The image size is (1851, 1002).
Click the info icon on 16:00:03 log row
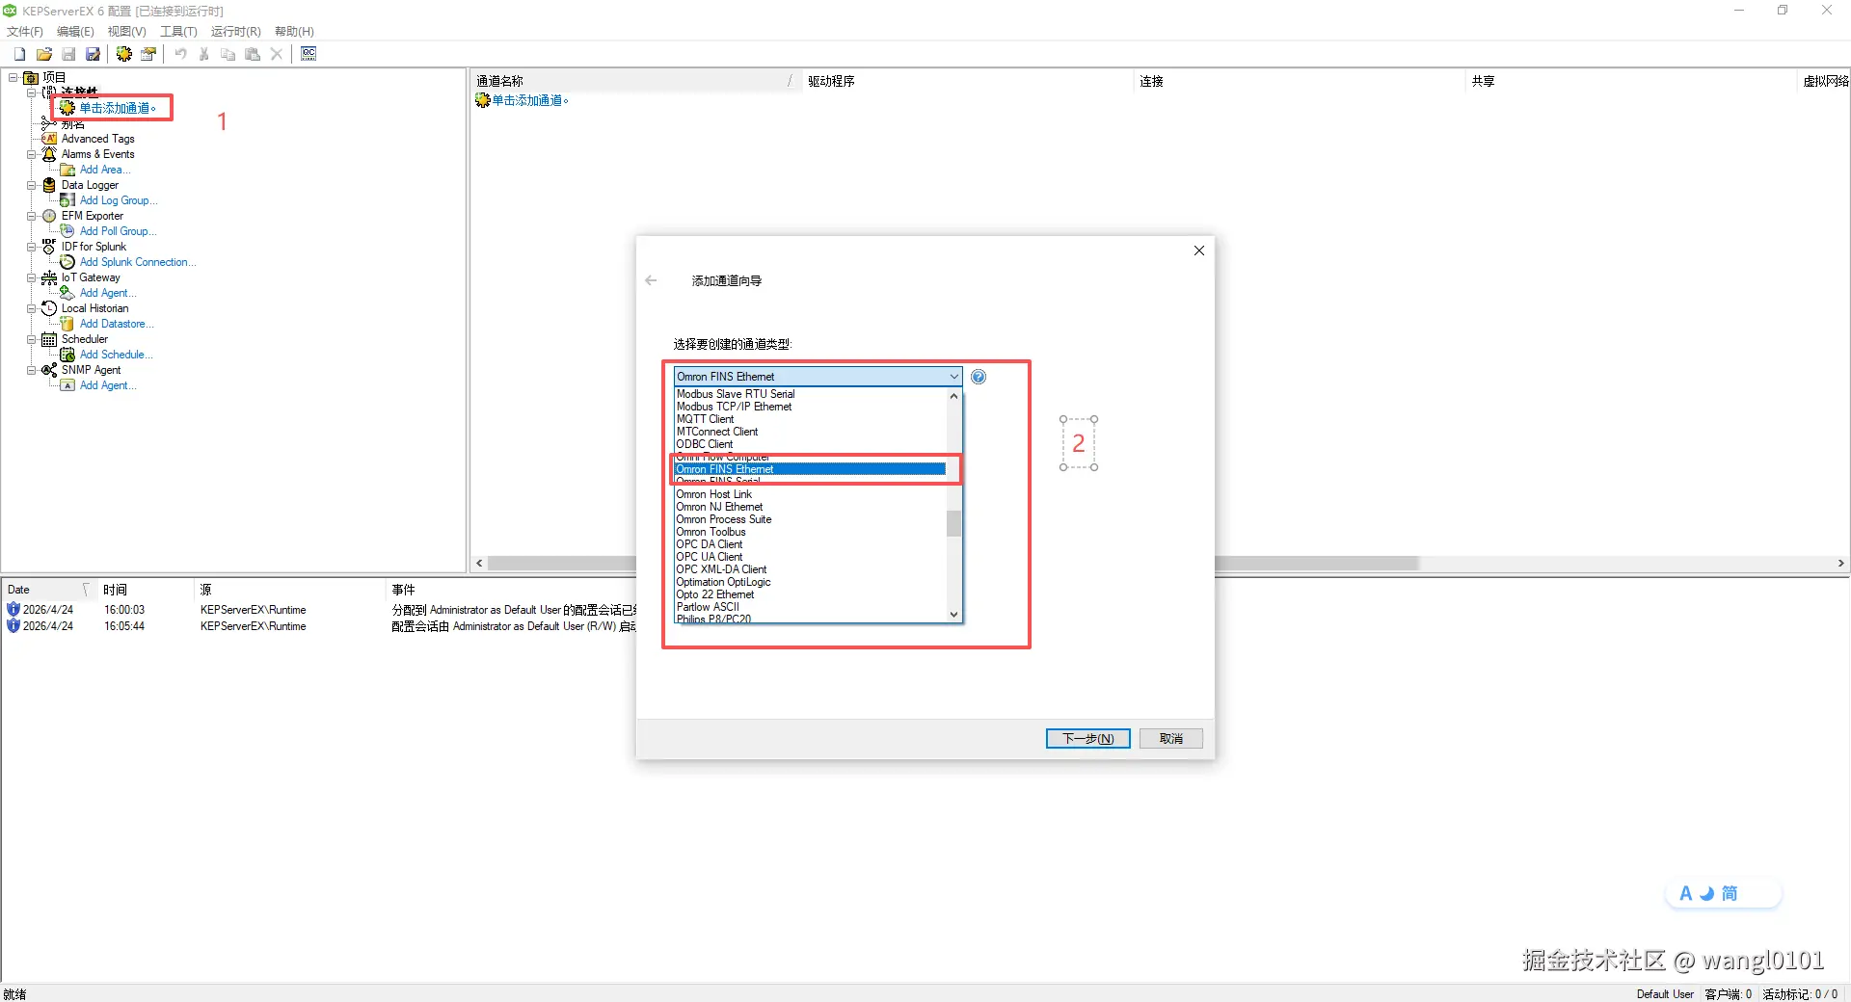[13, 610]
